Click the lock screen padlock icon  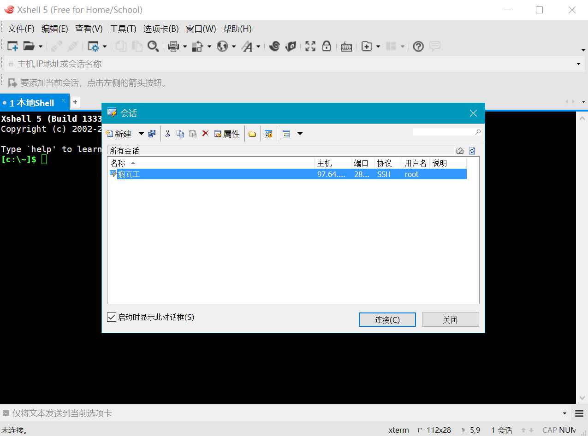[327, 46]
